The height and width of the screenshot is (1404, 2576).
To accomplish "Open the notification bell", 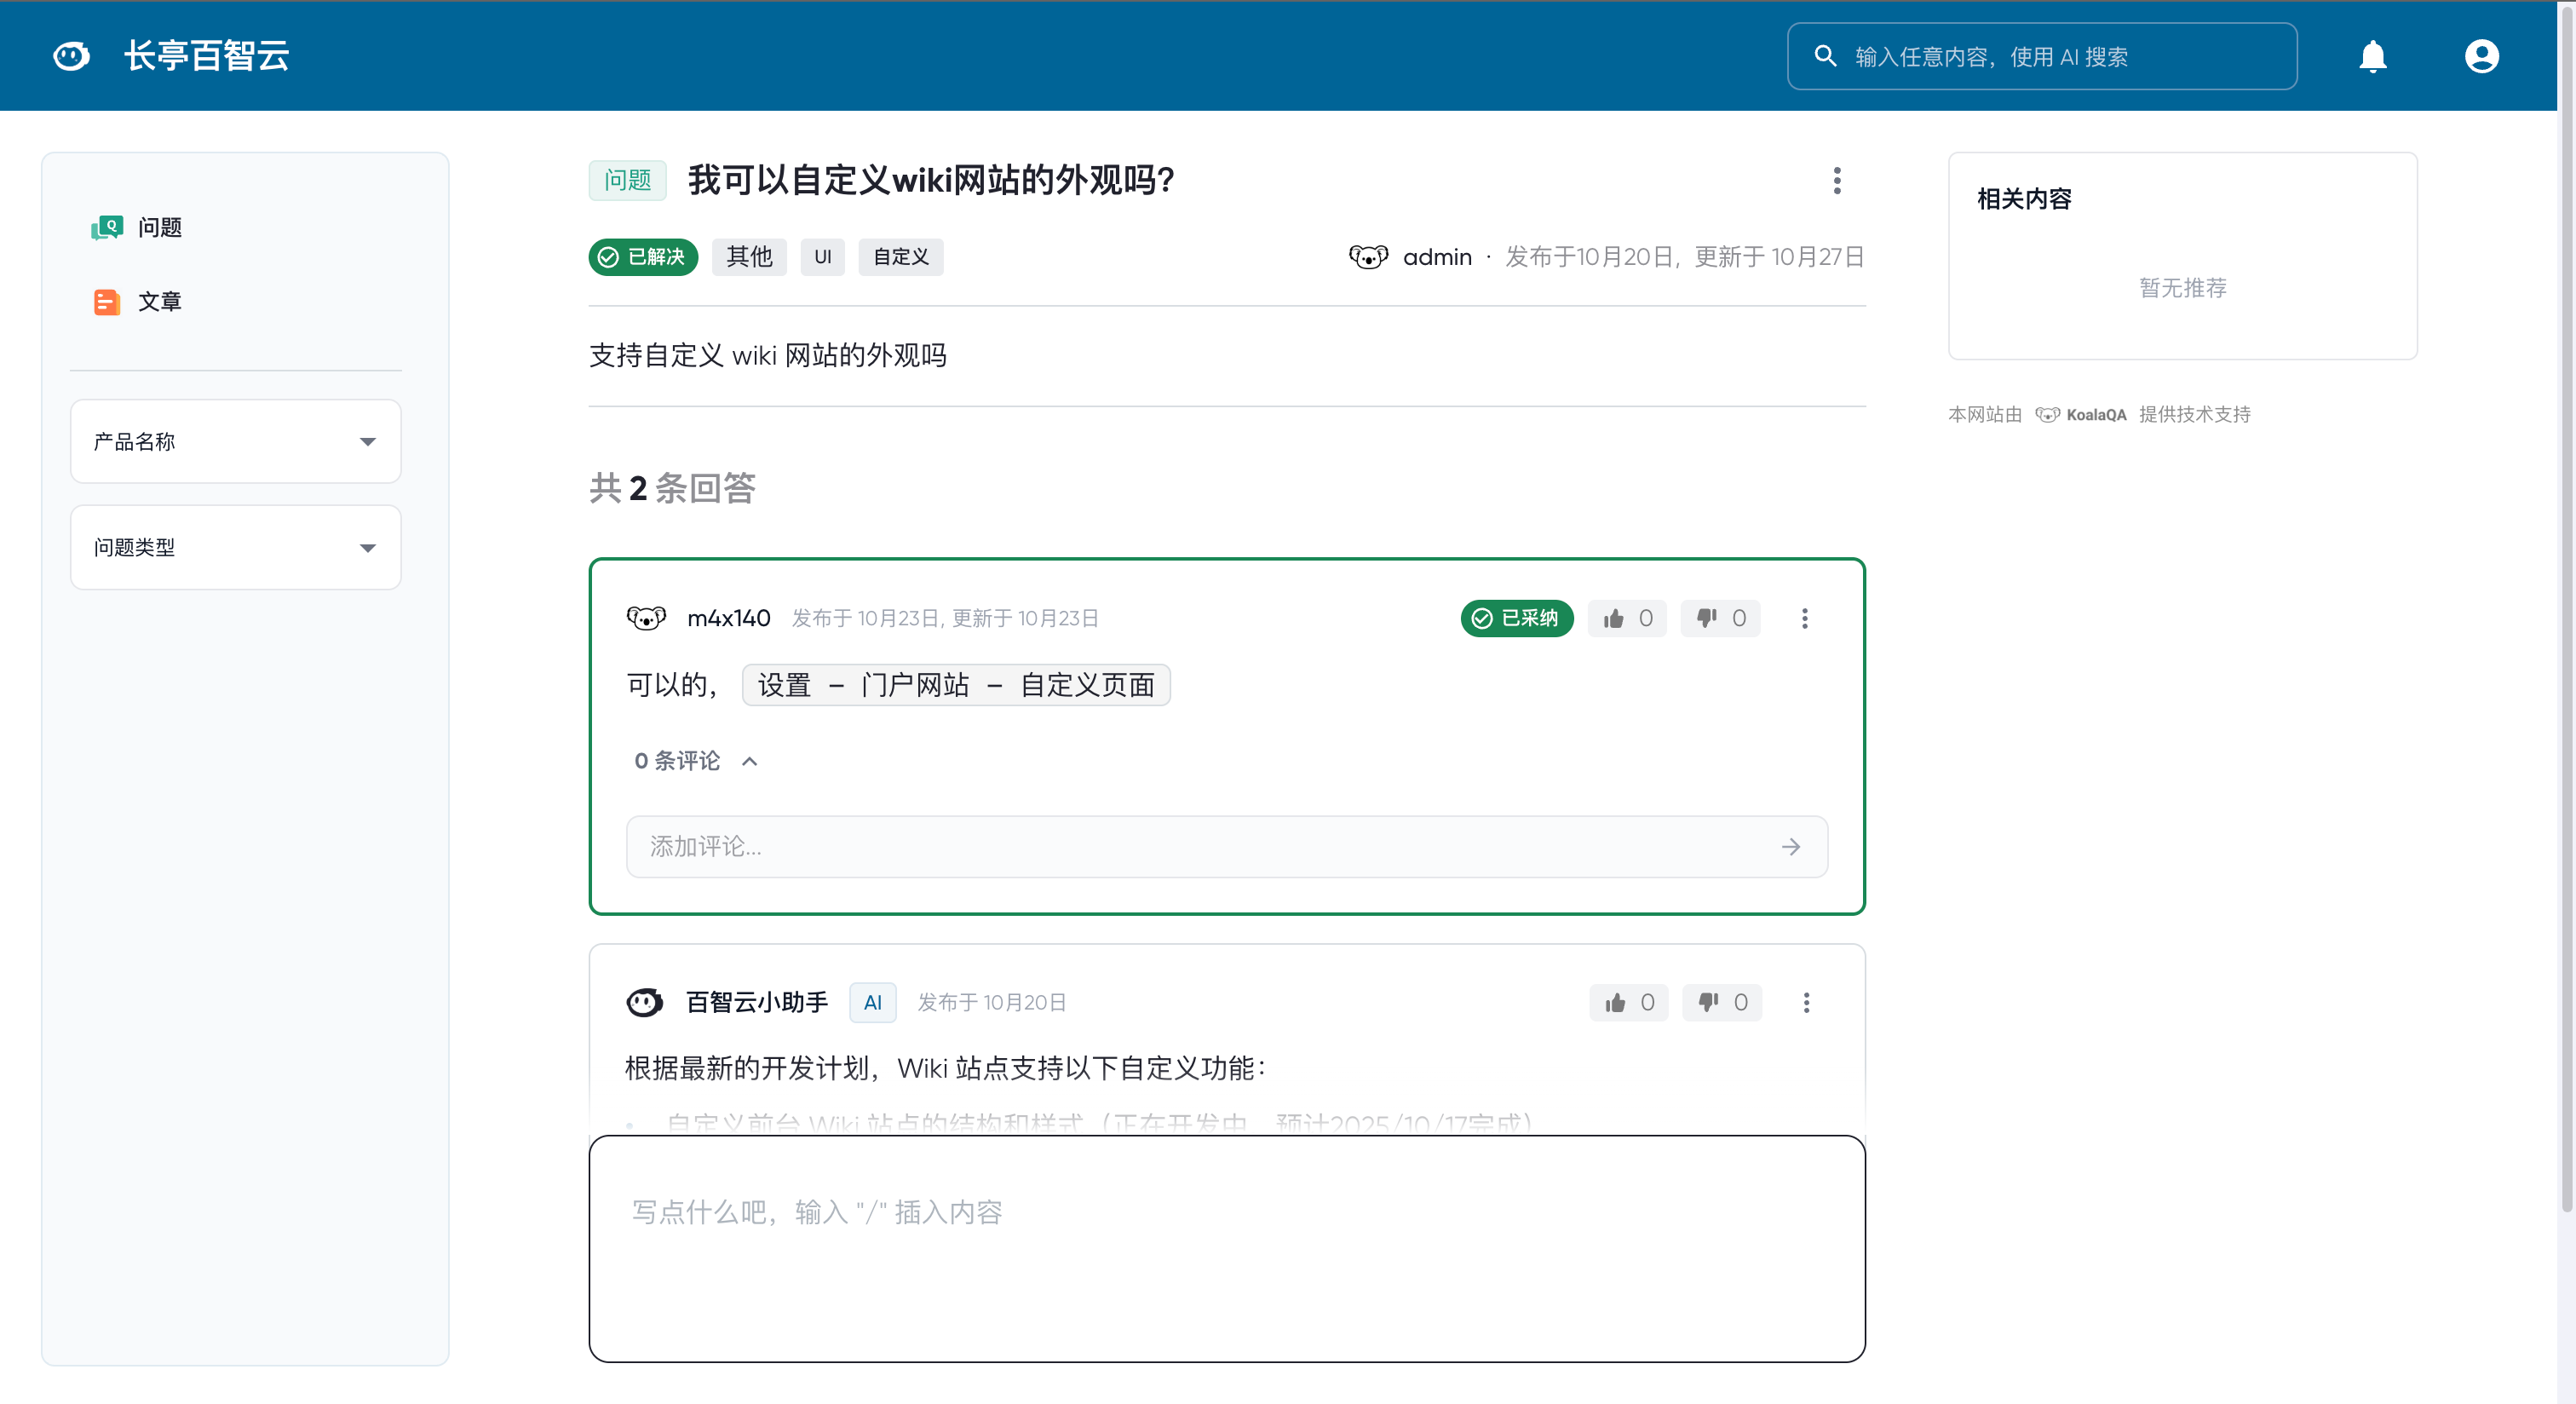I will point(2373,56).
